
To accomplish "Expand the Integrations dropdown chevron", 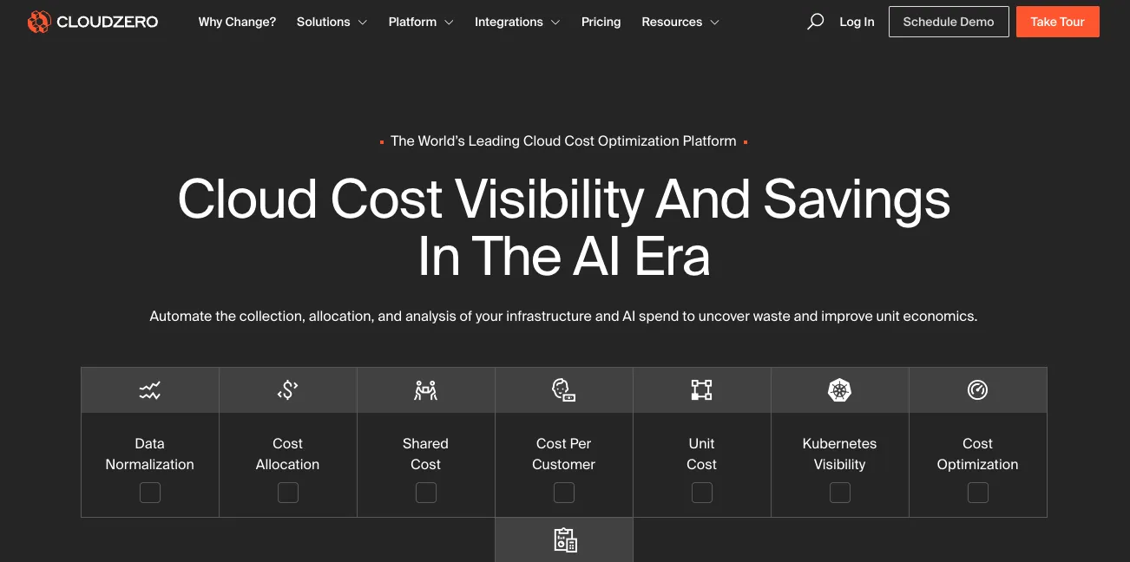I will coord(555,23).
